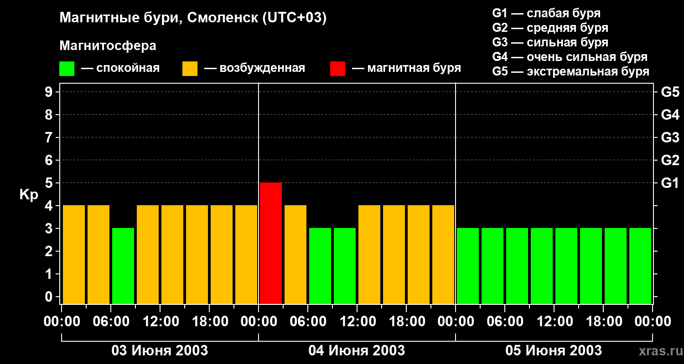The height and width of the screenshot is (364, 684).
Task: Click 'G1 — слабая буря' description
Action: click(x=546, y=13)
